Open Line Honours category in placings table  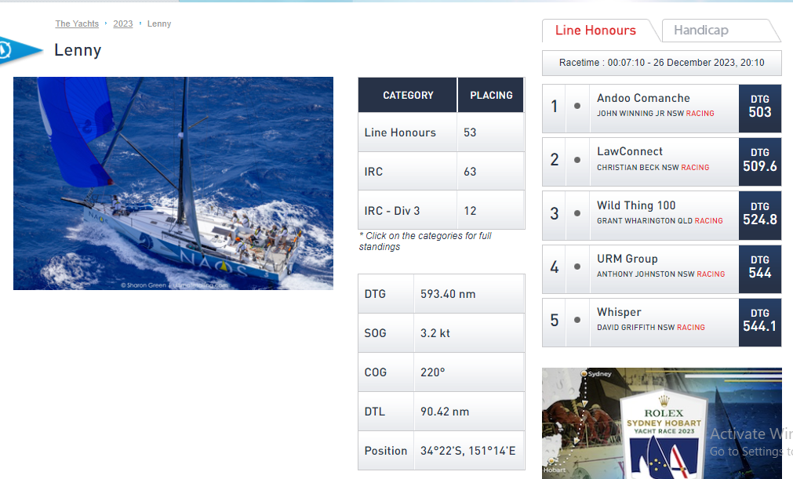pos(400,132)
